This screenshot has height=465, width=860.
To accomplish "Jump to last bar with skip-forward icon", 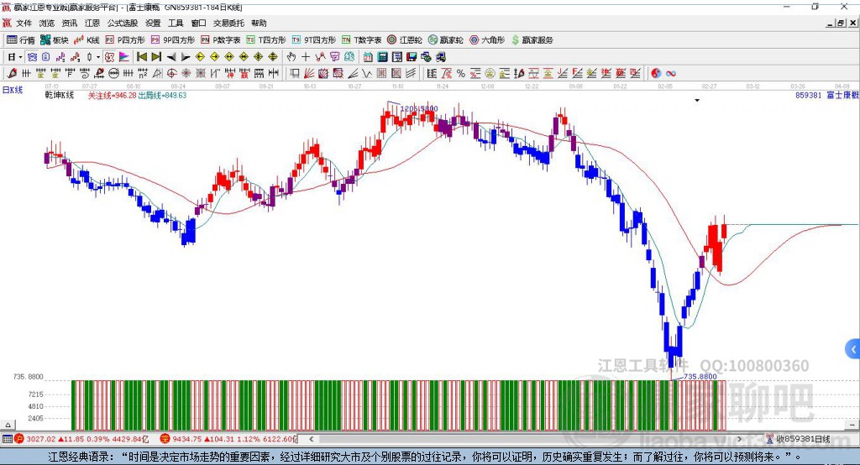I will coord(156,57).
